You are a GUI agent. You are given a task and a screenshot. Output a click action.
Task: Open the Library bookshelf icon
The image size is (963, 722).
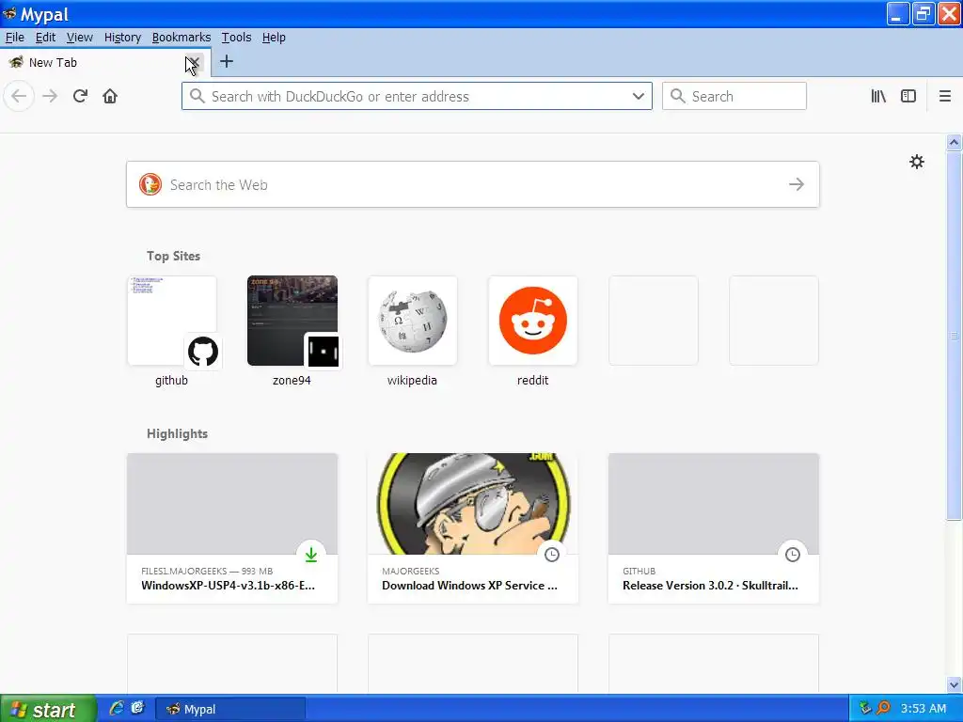pos(878,97)
